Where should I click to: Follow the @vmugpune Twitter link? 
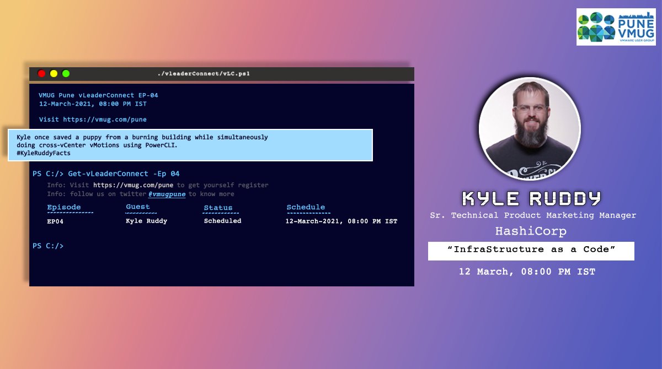pos(167,193)
